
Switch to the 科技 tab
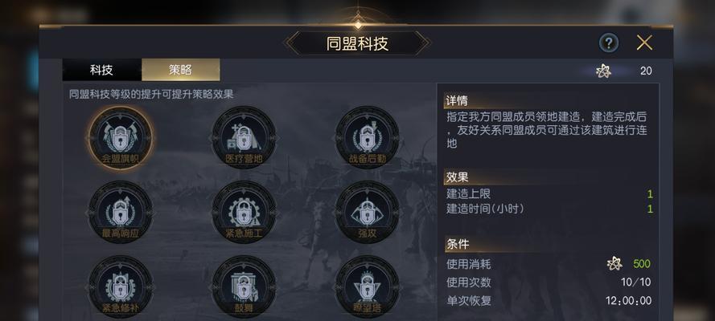click(101, 70)
